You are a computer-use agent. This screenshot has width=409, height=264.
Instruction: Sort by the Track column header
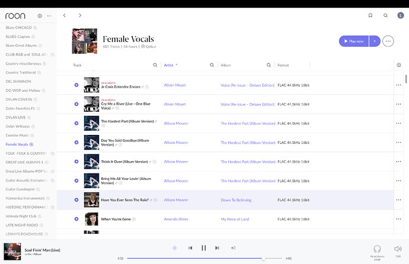pyautogui.click(x=77, y=65)
